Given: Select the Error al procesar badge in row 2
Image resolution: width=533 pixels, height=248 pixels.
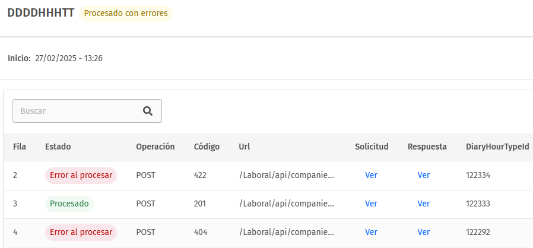Looking at the screenshot, I should click(x=81, y=175).
